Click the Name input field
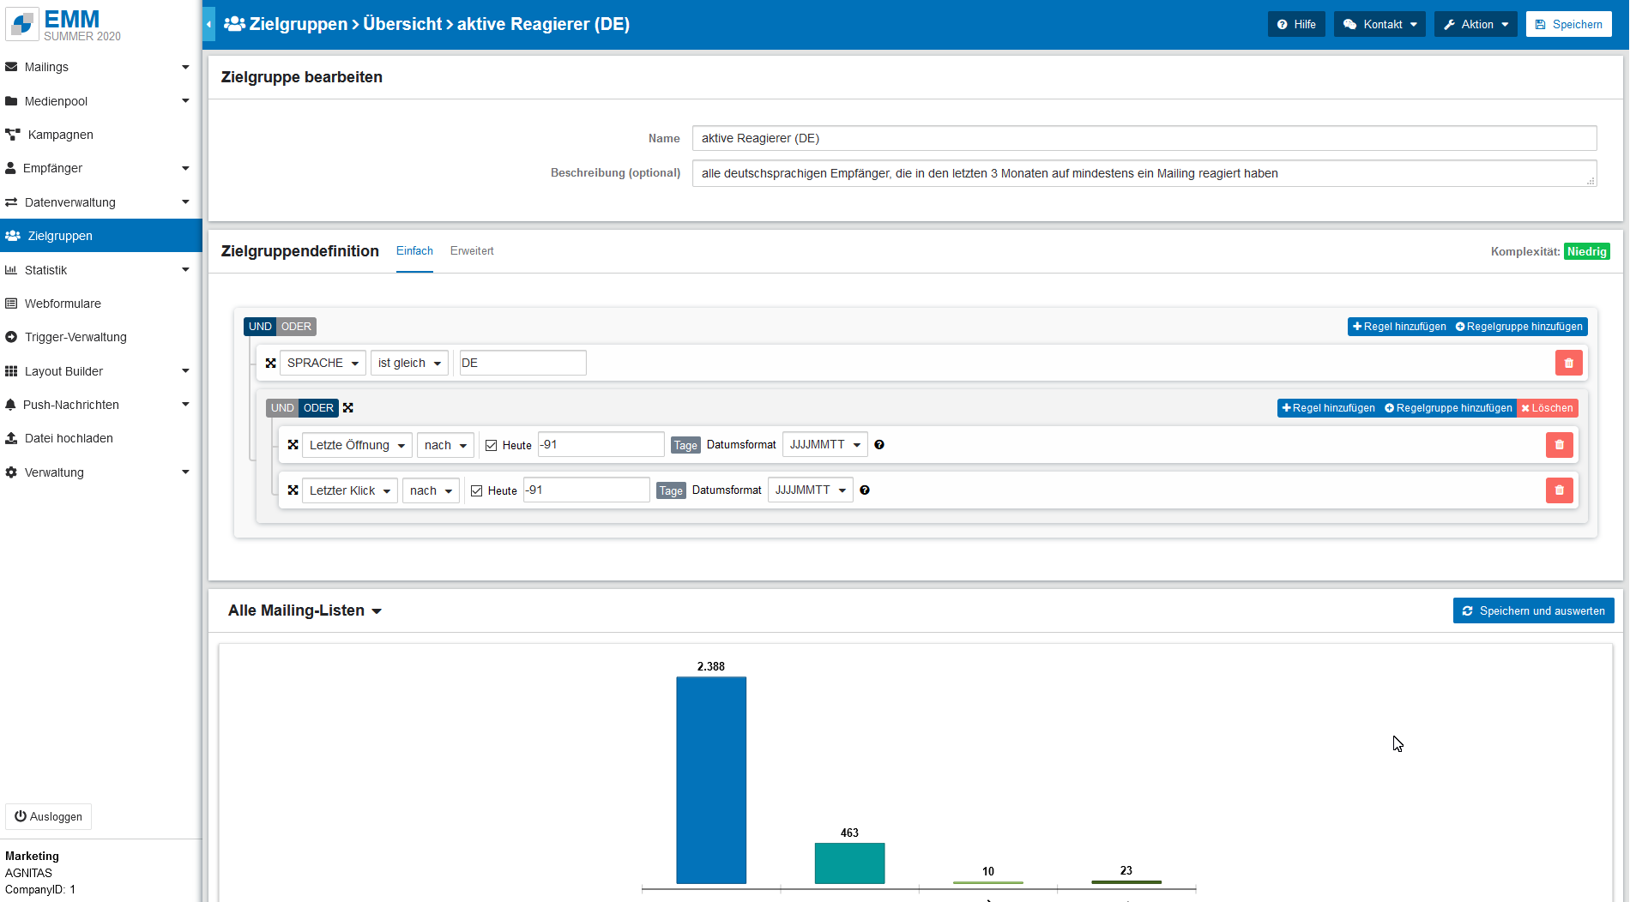The width and height of the screenshot is (1630, 902). point(1144,138)
